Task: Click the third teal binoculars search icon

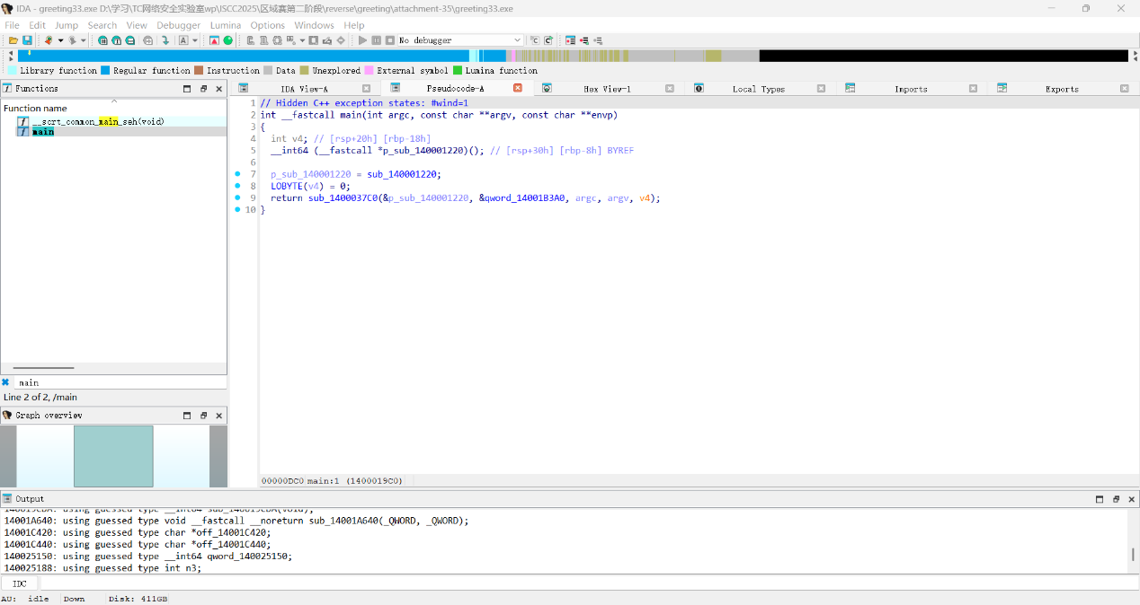Action: point(129,40)
